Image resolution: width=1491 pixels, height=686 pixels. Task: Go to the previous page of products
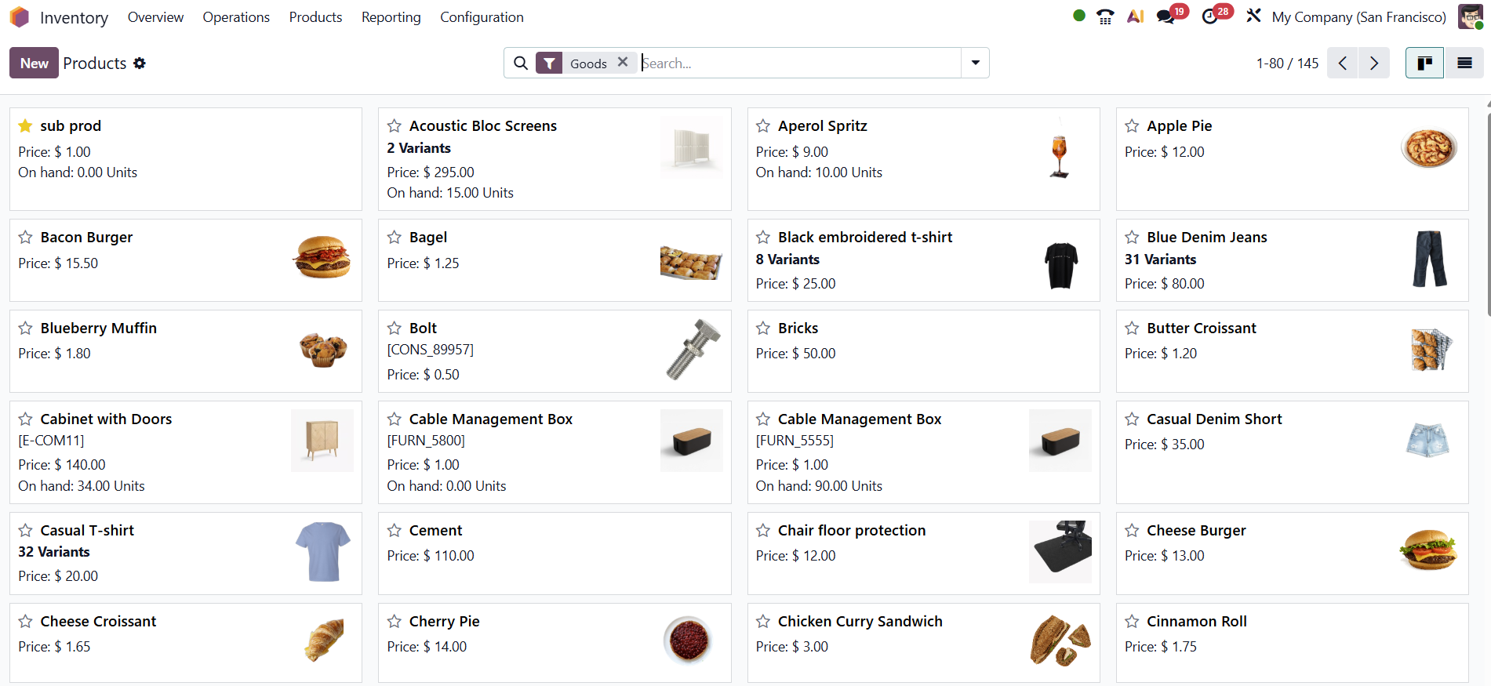pos(1342,63)
